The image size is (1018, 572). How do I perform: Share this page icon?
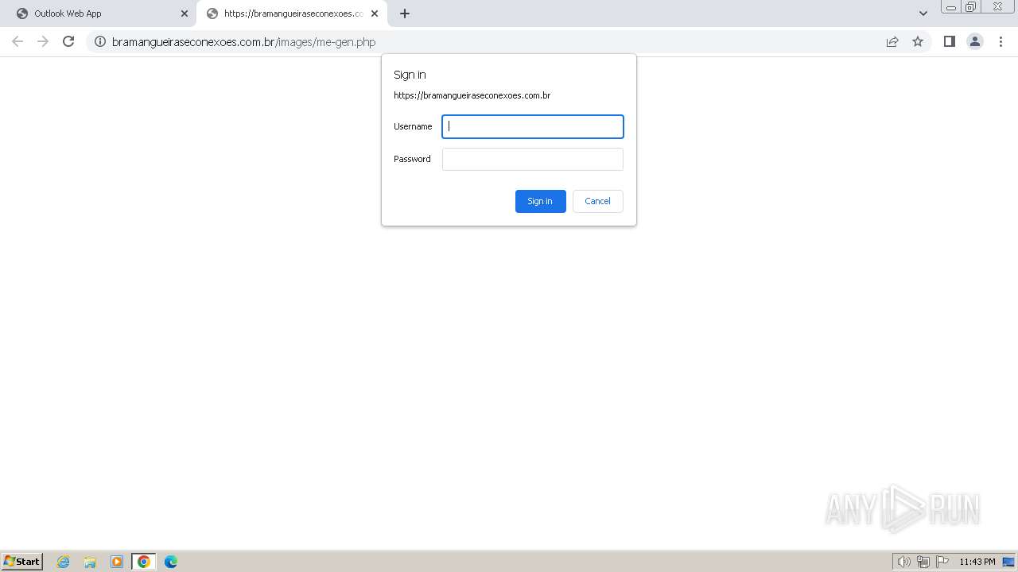[x=892, y=41]
